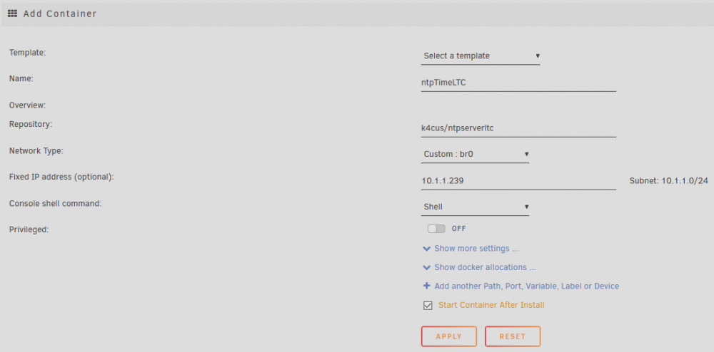Click Add another Path, Port, Variable, Label or Device
714x352 pixels.
coord(527,286)
